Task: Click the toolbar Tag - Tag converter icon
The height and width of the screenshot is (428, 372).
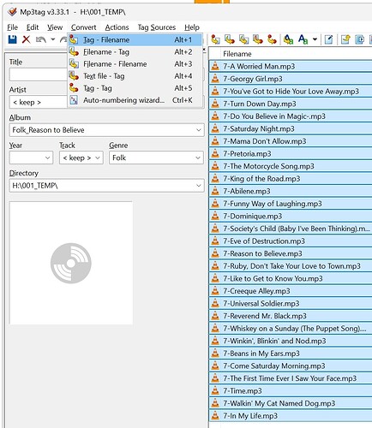Action: pyautogui.click(x=272, y=39)
